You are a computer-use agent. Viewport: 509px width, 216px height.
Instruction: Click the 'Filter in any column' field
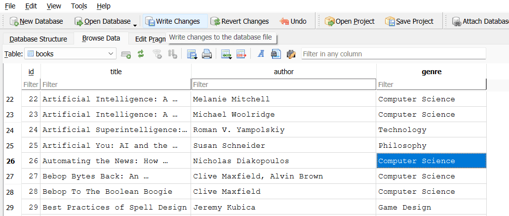click(x=393, y=54)
